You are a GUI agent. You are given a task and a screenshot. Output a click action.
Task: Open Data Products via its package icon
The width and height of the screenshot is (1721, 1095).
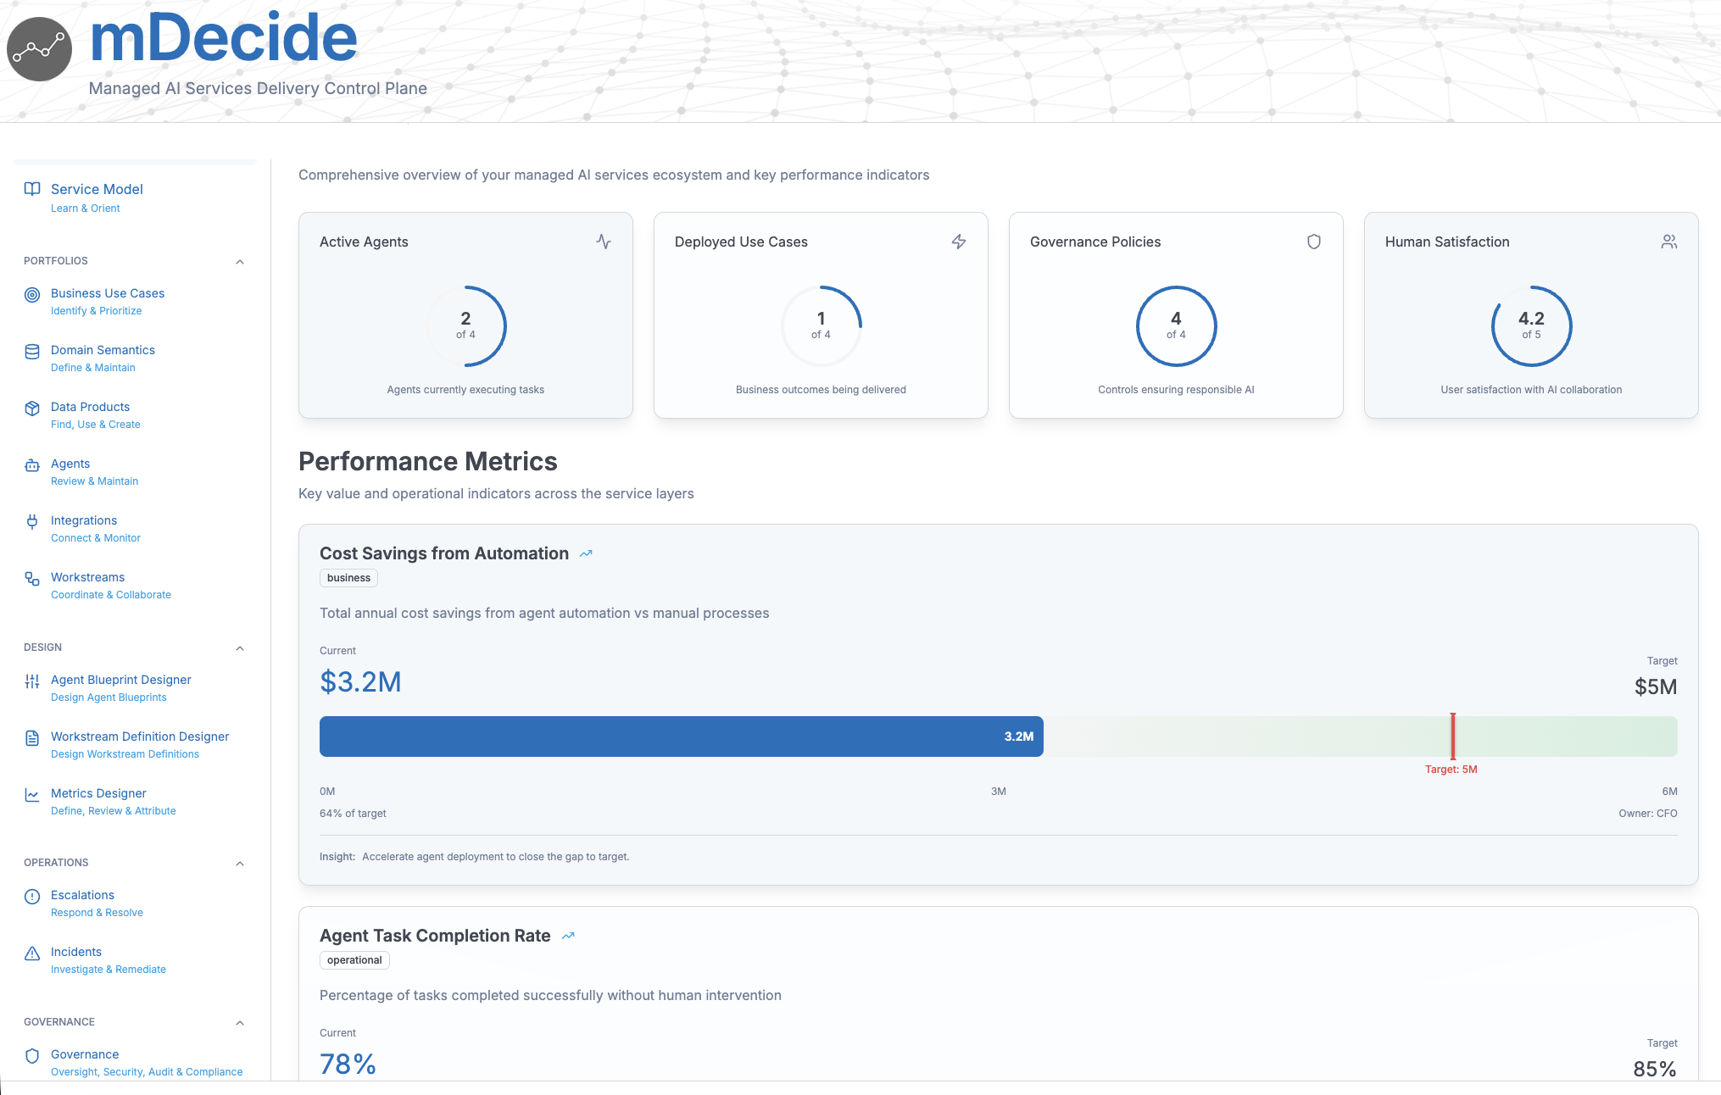pos(31,408)
